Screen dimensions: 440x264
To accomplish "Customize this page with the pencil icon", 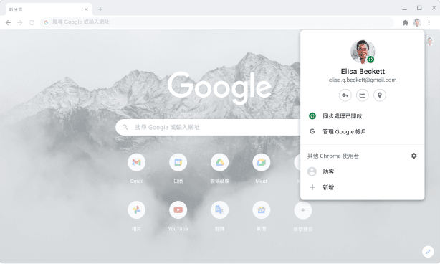I will click(428, 252).
